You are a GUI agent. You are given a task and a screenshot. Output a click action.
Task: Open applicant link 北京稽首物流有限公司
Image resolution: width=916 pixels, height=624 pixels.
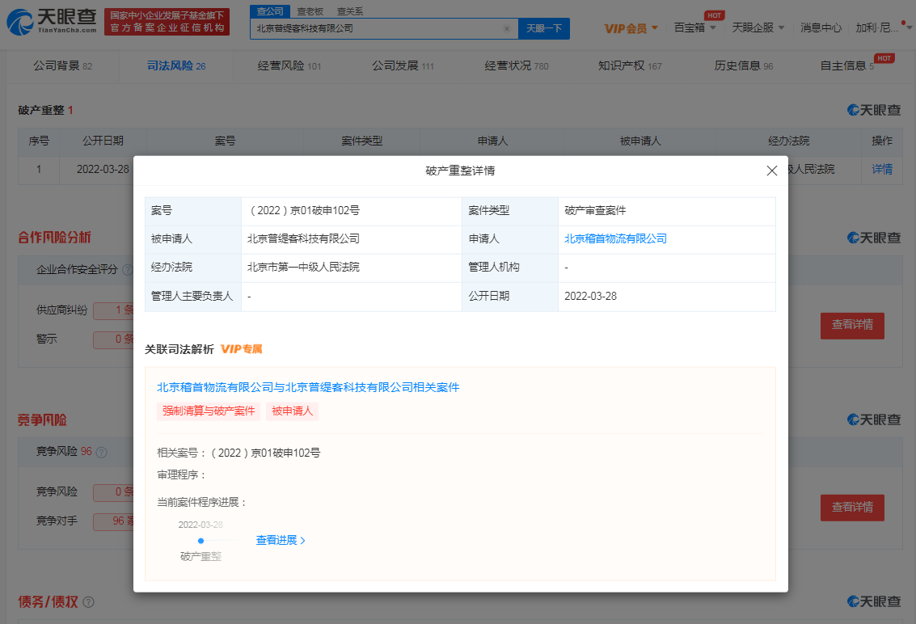tap(615, 239)
